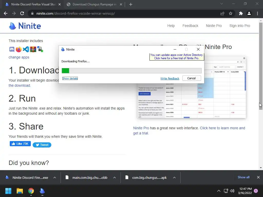The width and height of the screenshot is (263, 197).
Task: Open the Help page in Ninite header
Action: [171, 26]
